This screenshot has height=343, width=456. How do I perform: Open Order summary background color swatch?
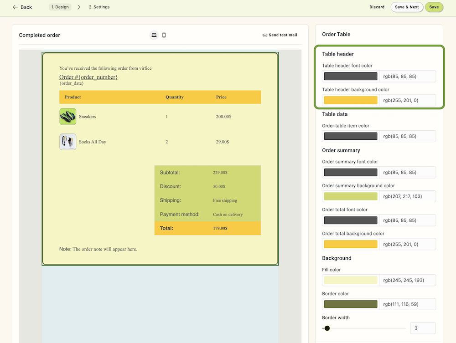coord(350,196)
